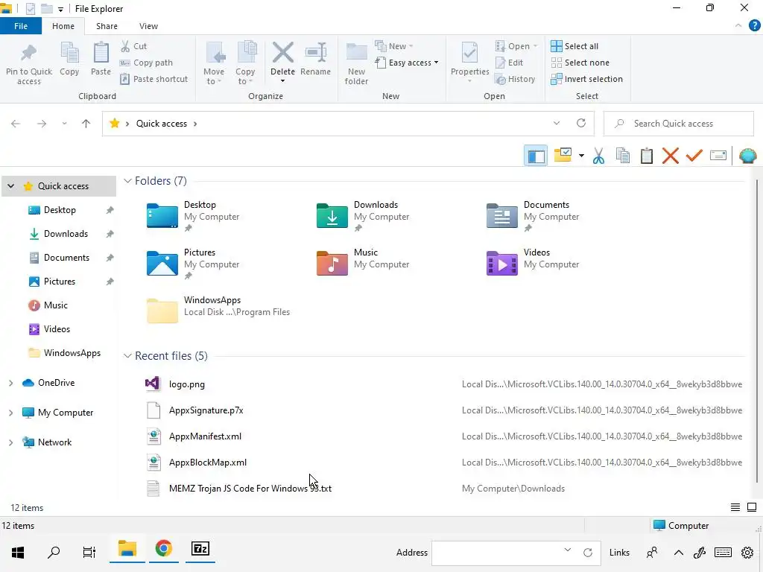Open Chrome from the taskbar
Image resolution: width=763 pixels, height=572 pixels.
coord(163,549)
